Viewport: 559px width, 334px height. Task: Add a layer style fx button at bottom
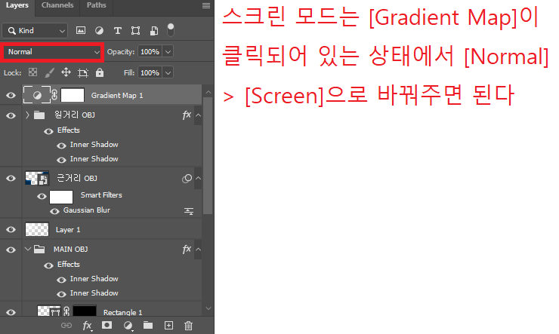pos(87,325)
